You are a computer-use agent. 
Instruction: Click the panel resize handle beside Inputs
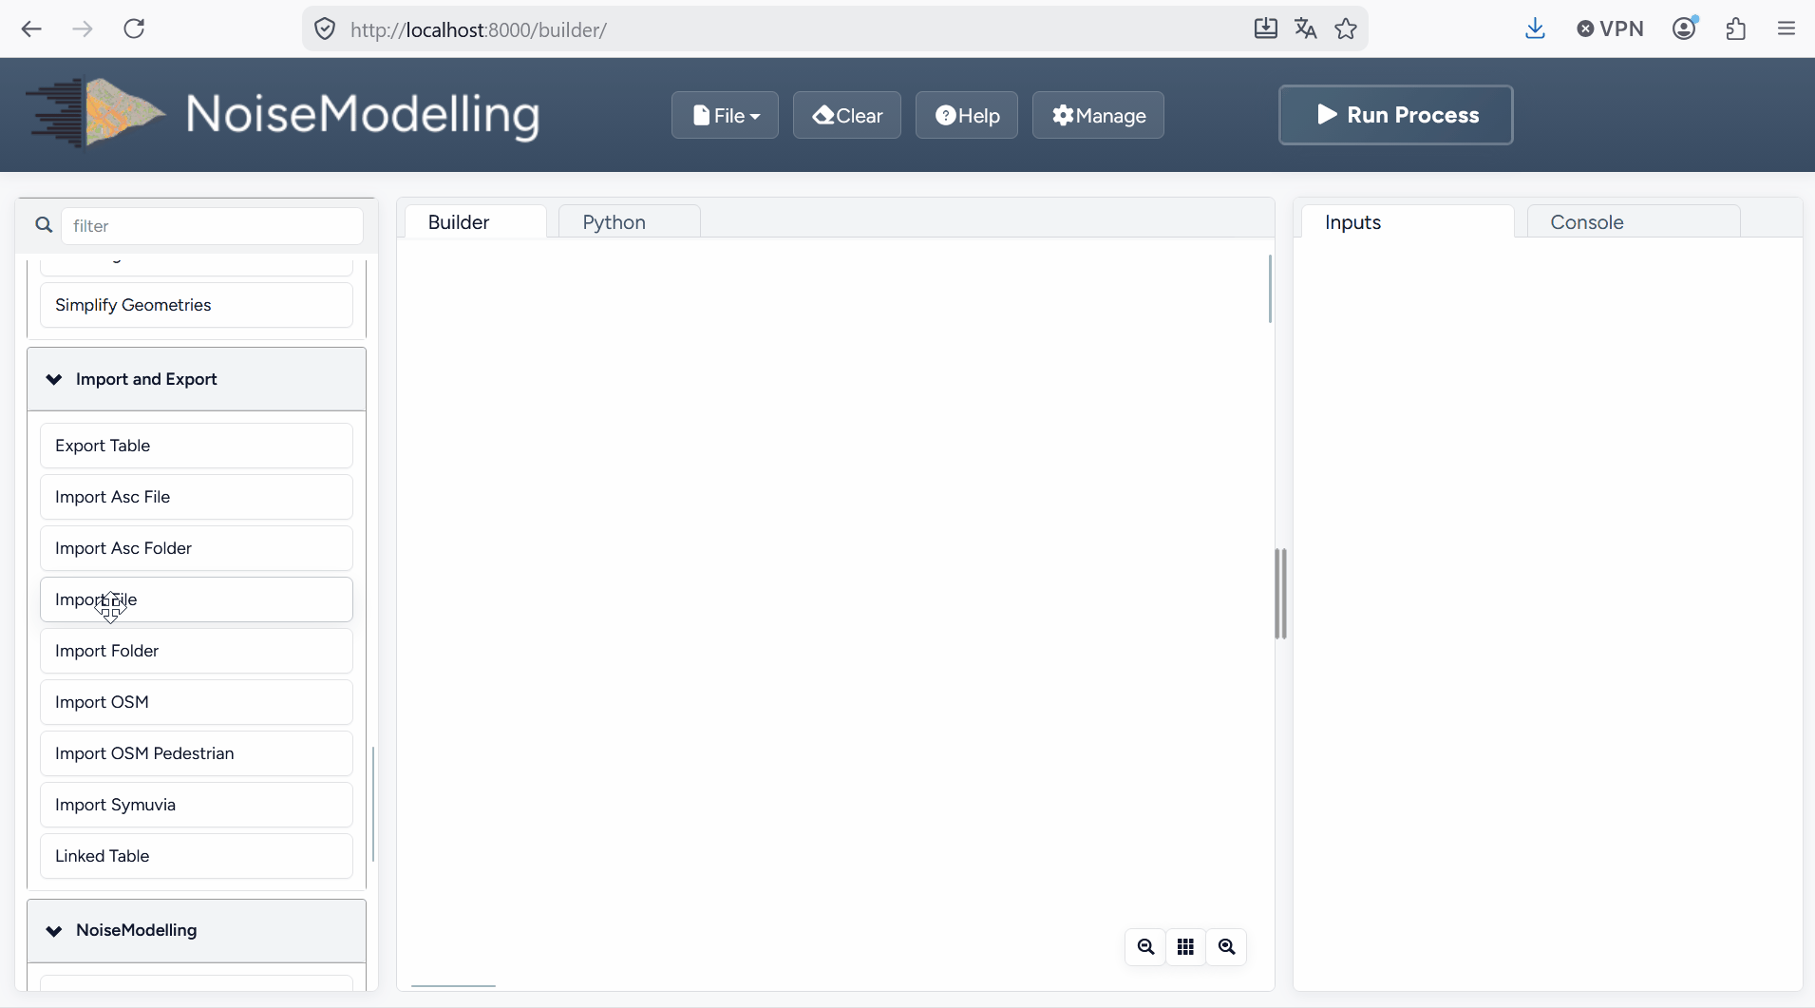tap(1281, 594)
